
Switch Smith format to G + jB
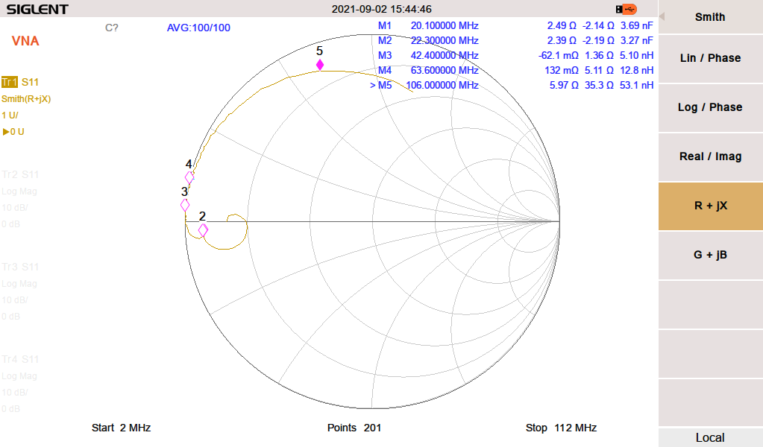pyautogui.click(x=710, y=255)
